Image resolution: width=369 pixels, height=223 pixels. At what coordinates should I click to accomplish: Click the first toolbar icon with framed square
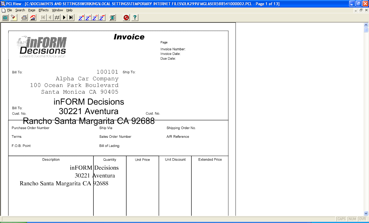(5, 18)
